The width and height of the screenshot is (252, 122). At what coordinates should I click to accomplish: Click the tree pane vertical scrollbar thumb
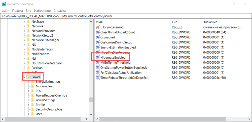(91, 100)
